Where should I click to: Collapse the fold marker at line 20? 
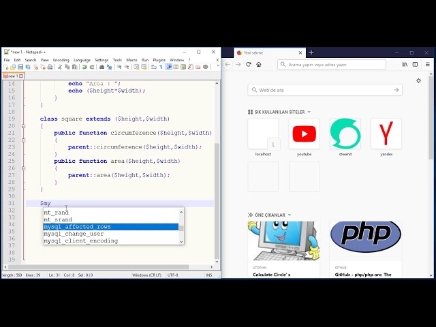[24, 126]
